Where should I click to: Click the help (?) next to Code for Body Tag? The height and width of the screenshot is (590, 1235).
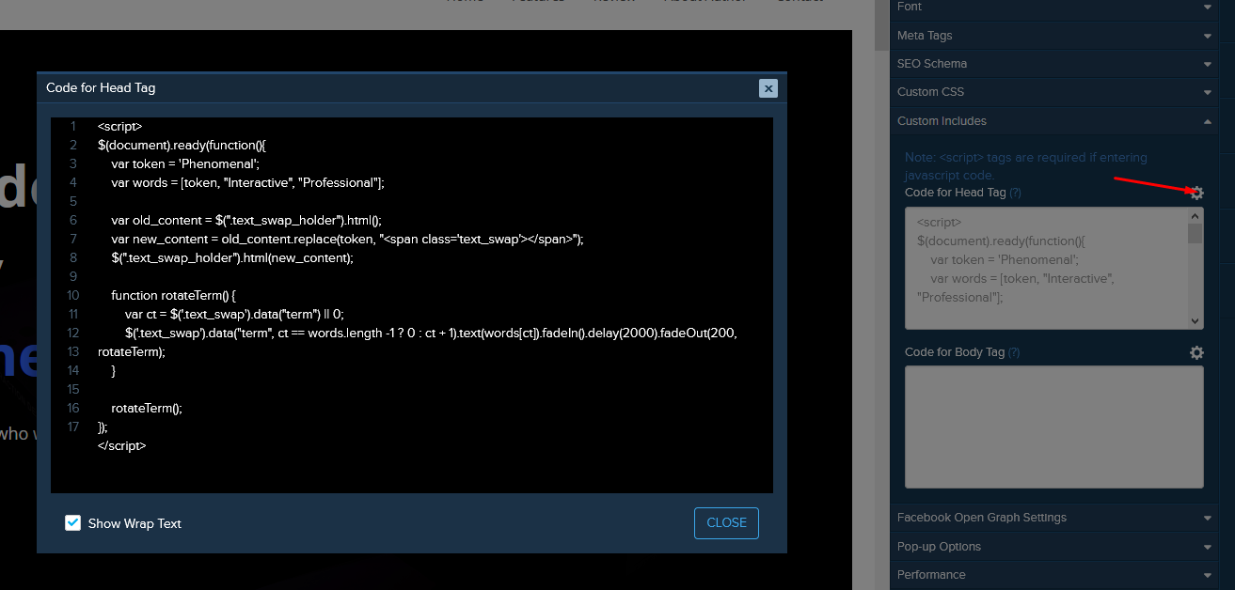pyautogui.click(x=1013, y=352)
